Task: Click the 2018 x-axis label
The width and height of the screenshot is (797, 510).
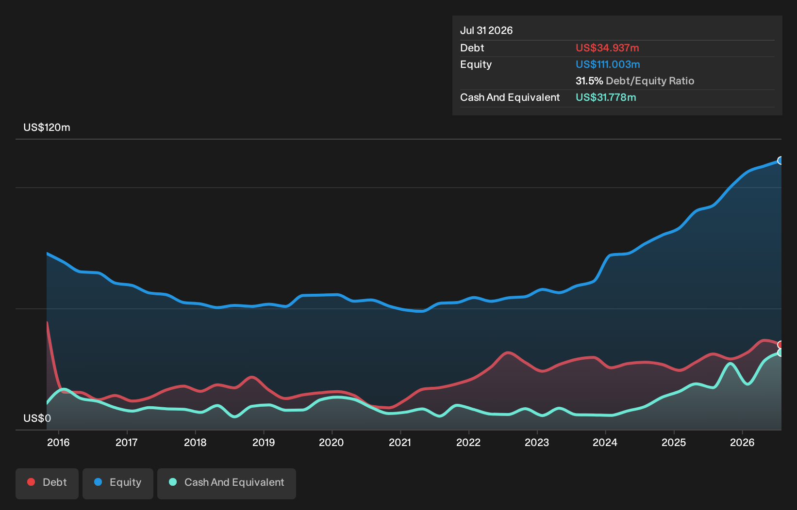Action: 195,443
